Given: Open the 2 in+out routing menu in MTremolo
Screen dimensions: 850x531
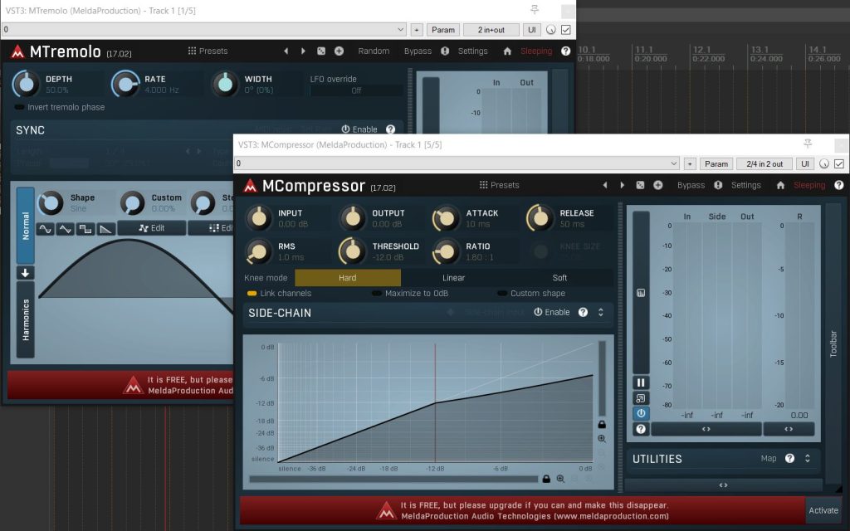Looking at the screenshot, I should coord(491,30).
